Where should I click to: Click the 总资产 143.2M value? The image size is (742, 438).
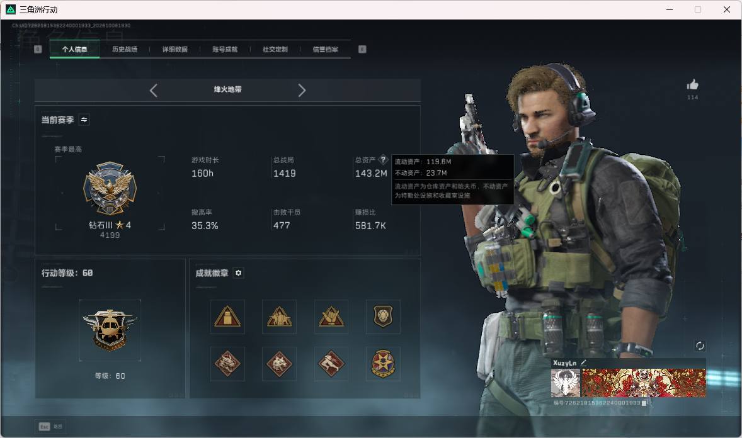pos(371,174)
